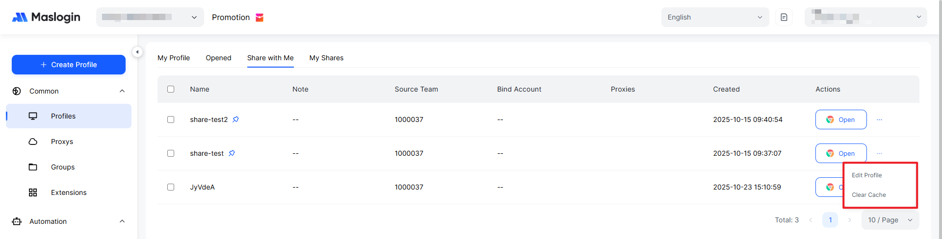Open the share-test profile browser
The height and width of the screenshot is (239, 942).
(841, 153)
